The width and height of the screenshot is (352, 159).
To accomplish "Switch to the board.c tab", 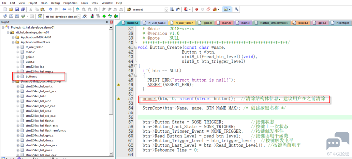I will click(x=301, y=23).
